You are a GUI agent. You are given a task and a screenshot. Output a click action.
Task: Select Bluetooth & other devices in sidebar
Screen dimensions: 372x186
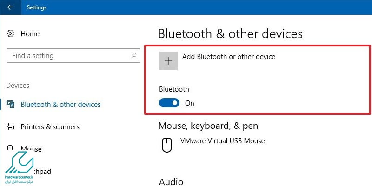click(x=61, y=105)
